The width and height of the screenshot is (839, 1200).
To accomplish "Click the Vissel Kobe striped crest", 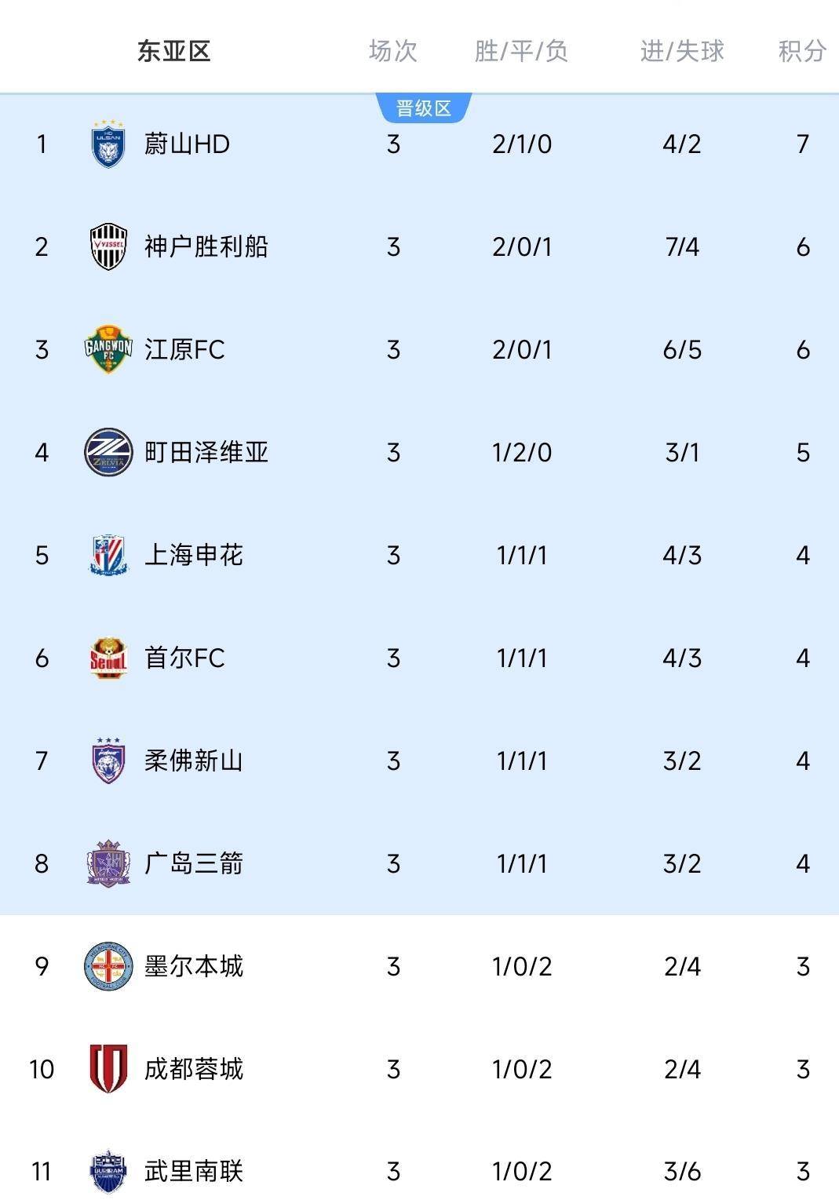I will (108, 247).
